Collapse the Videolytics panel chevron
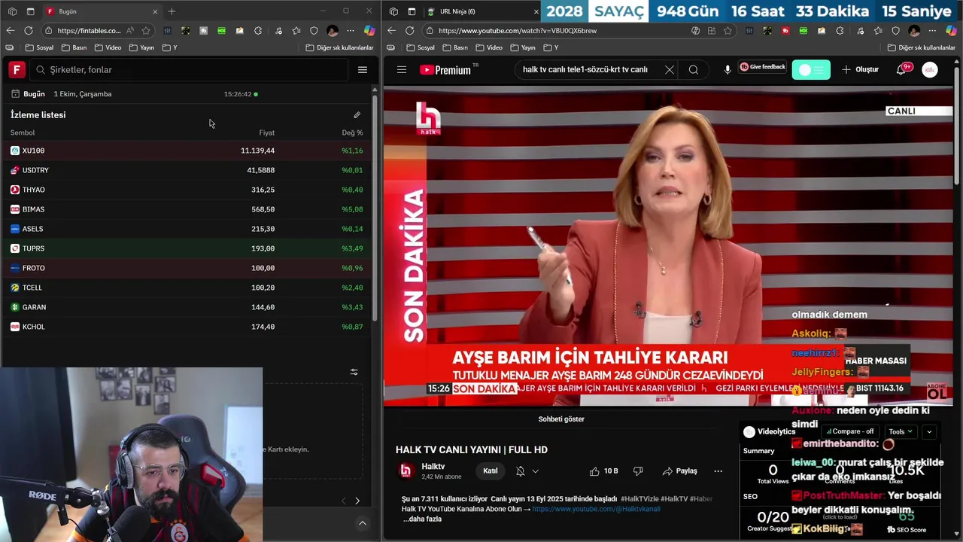This screenshot has height=542, width=963. click(x=929, y=432)
